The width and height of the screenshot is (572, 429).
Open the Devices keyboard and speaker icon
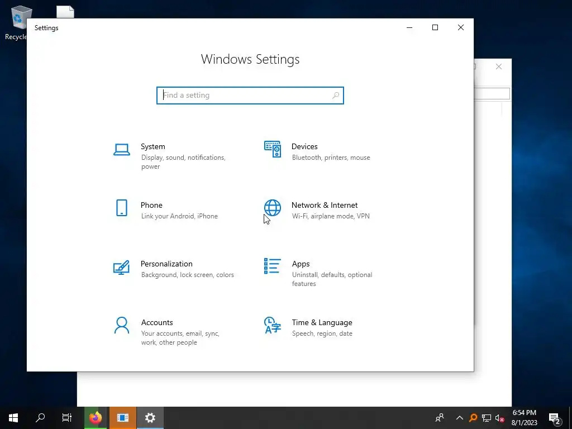pyautogui.click(x=273, y=149)
